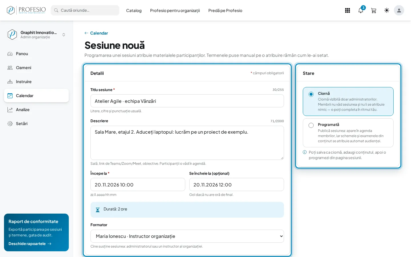Click the Începe la date field
The image size is (411, 257).
(x=138, y=184)
